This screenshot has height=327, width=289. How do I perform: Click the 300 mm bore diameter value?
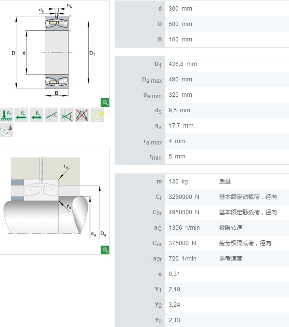pyautogui.click(x=180, y=9)
